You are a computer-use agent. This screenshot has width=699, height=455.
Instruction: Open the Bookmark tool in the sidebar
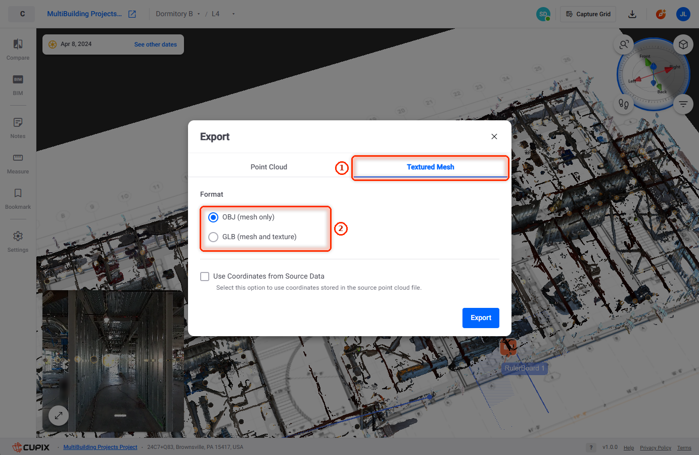click(18, 199)
